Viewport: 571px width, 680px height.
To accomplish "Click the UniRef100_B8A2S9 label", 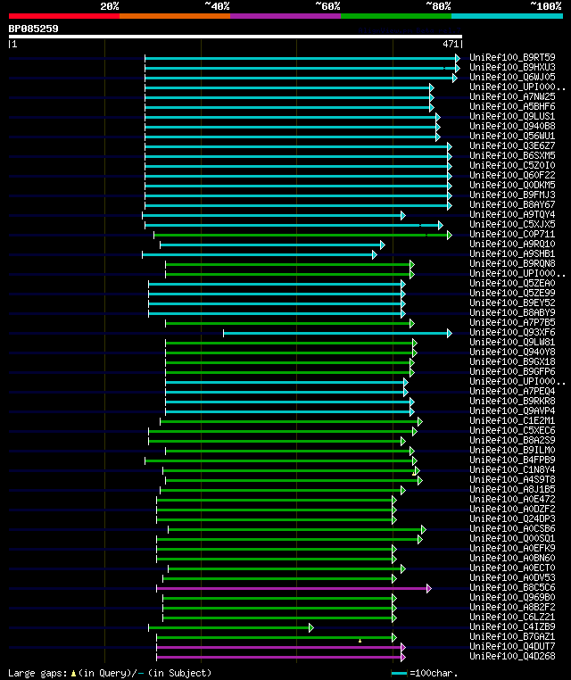I will pos(512,441).
